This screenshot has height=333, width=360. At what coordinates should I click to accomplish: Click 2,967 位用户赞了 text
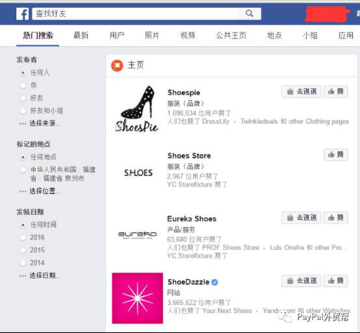click(x=192, y=177)
